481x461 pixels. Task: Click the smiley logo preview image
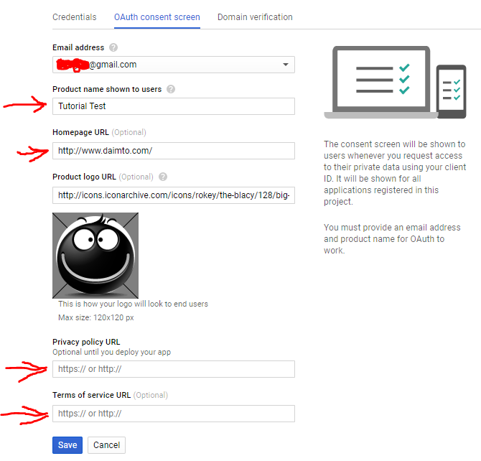(95, 256)
